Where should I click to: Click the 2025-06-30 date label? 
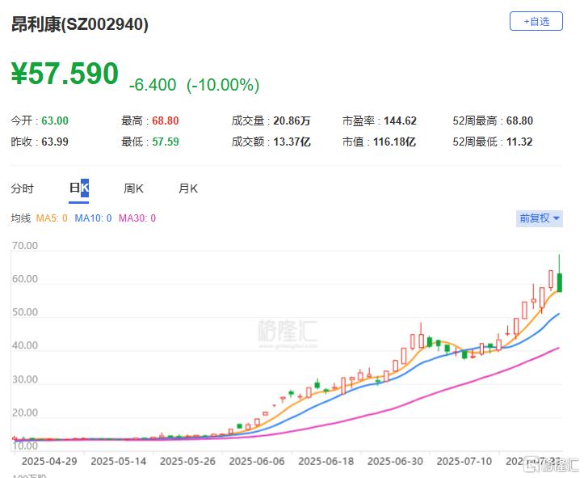point(395,462)
